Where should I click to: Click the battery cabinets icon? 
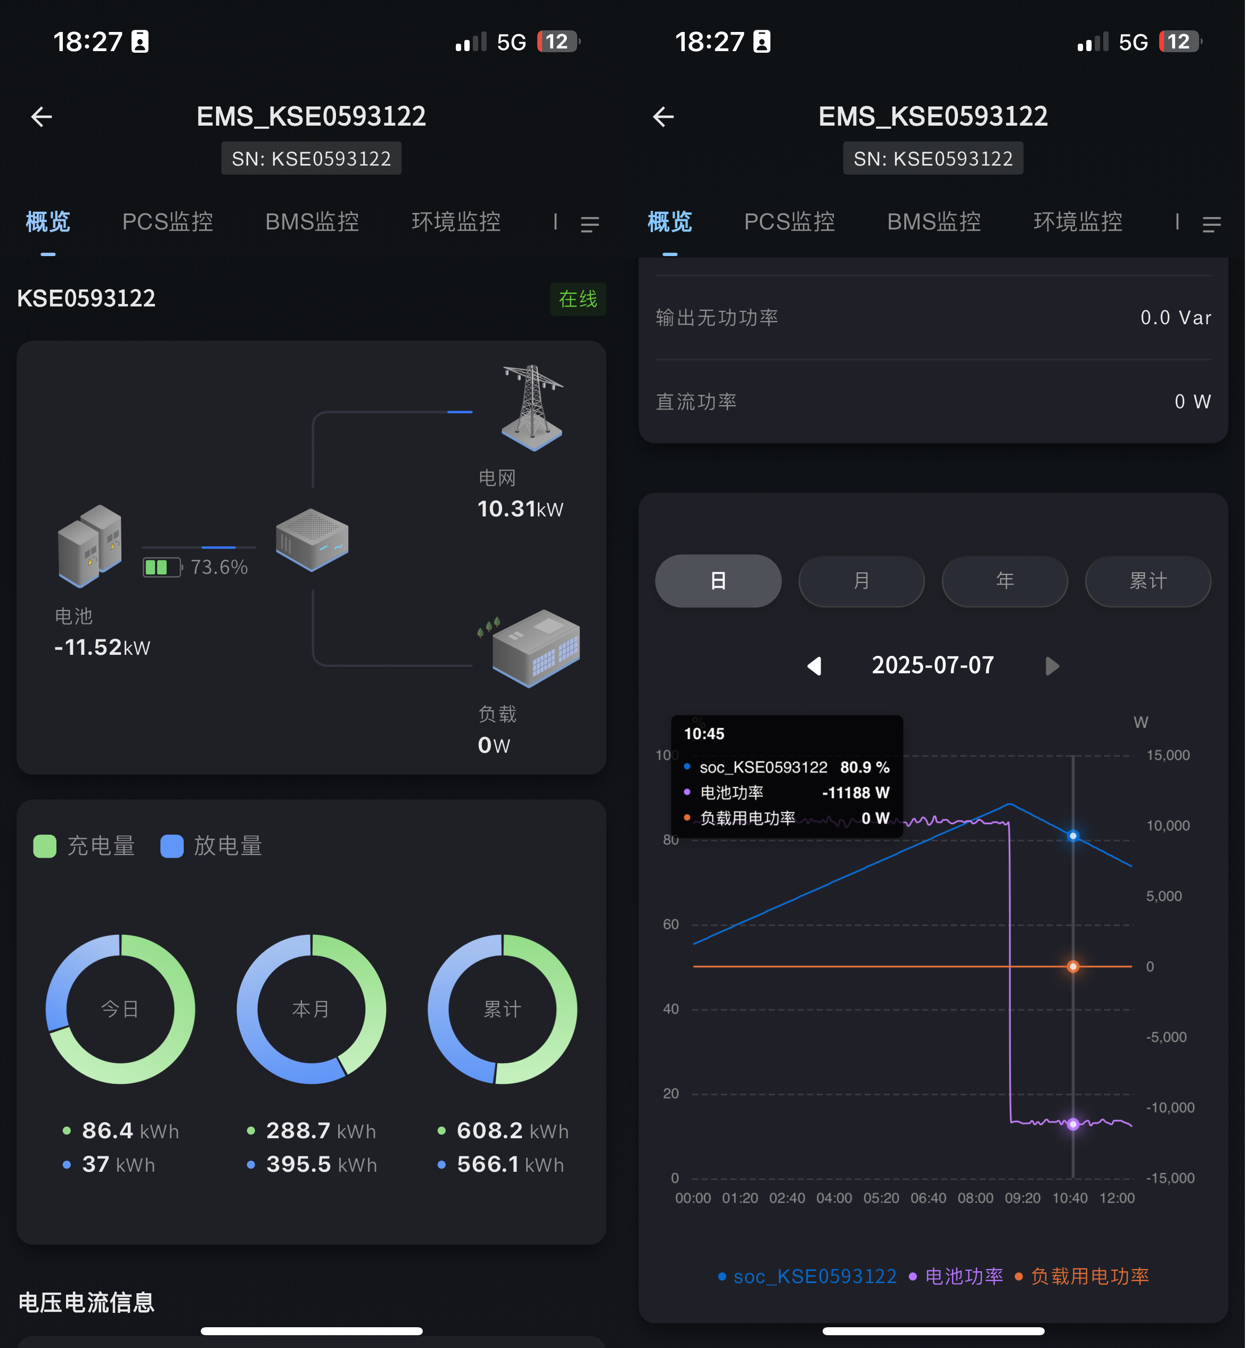point(91,546)
